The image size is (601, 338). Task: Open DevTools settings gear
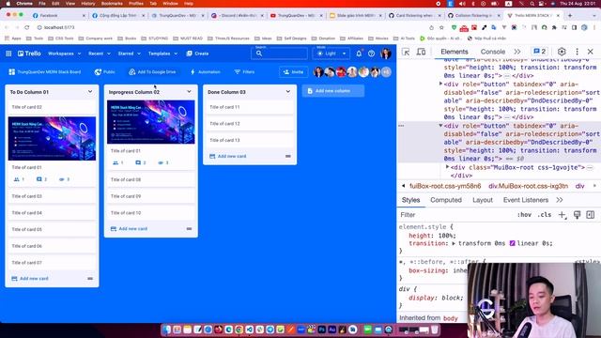click(562, 52)
